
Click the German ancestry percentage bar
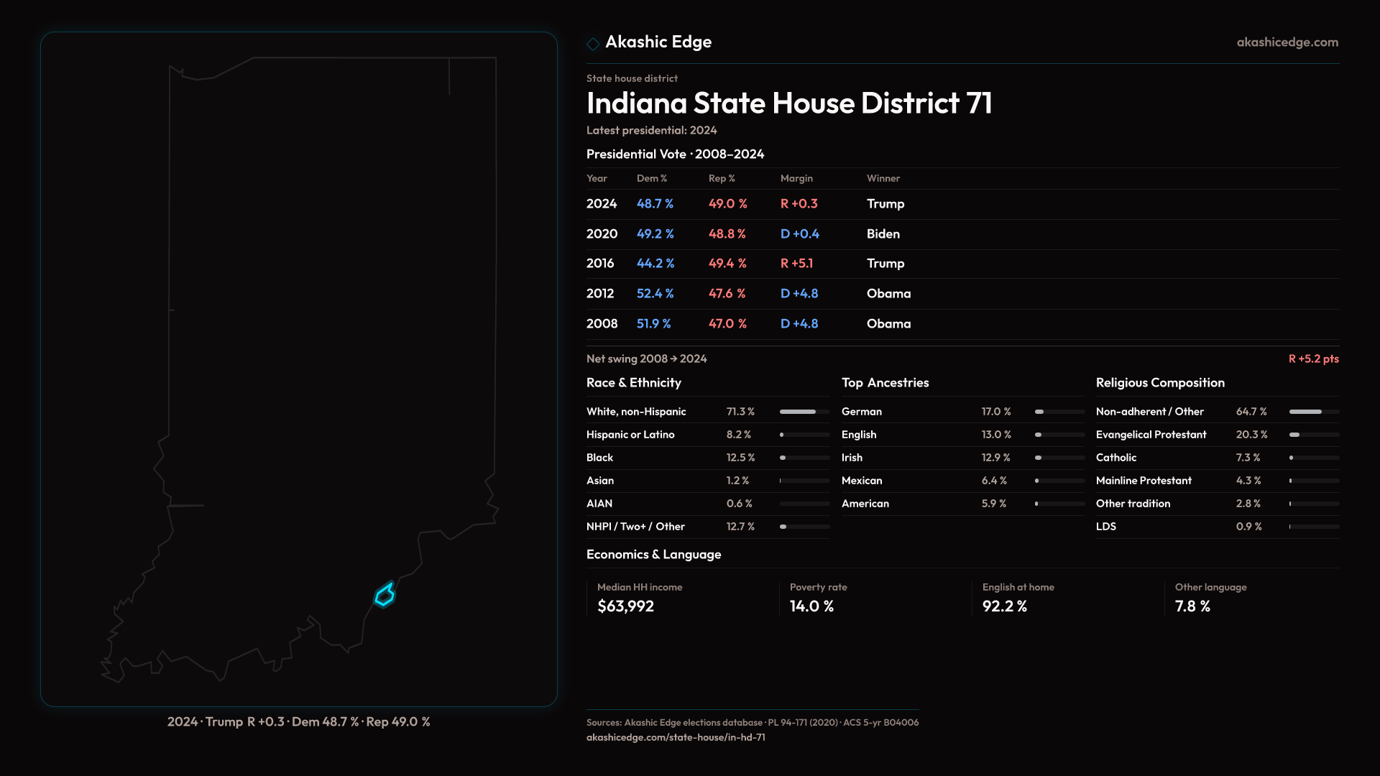click(1059, 412)
